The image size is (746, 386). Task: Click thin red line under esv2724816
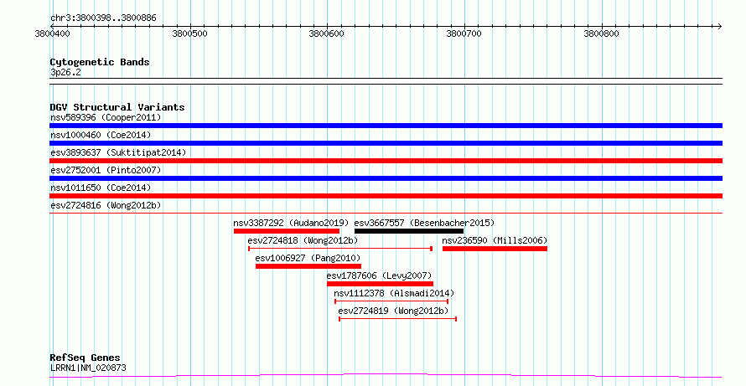pos(386,213)
